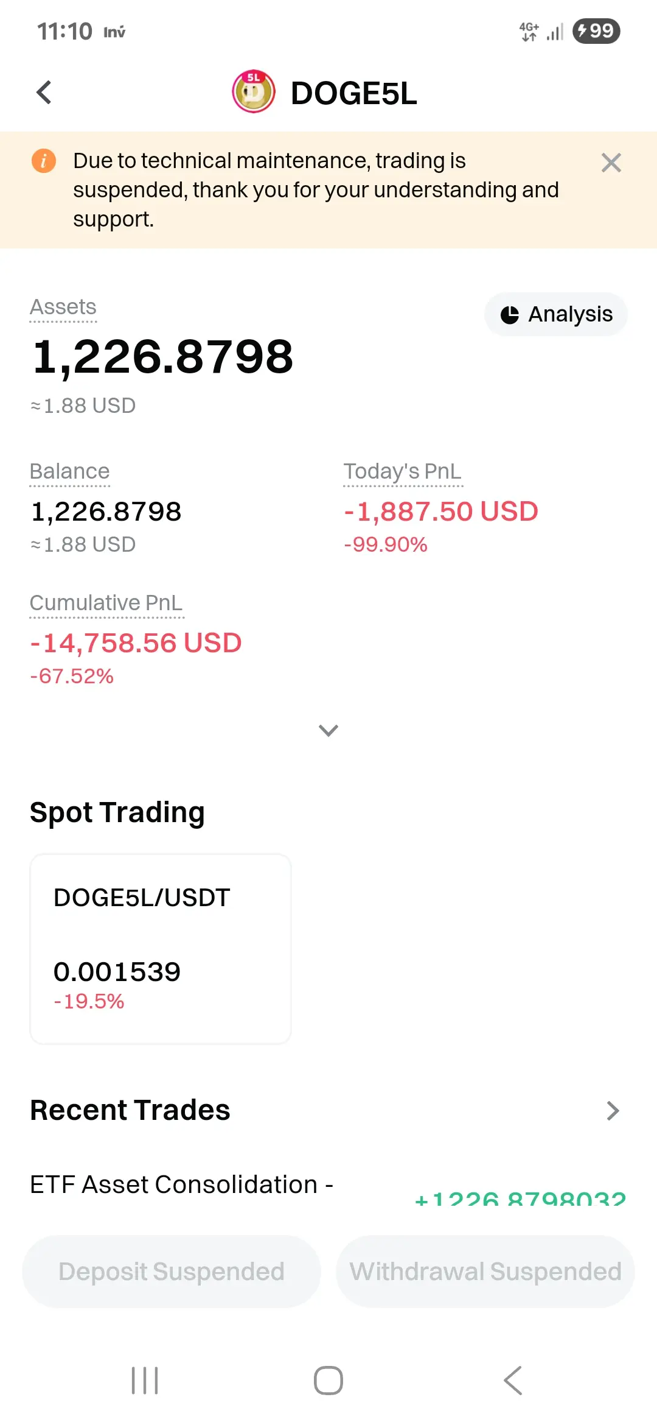Open the Recent Trades list arrow
The width and height of the screenshot is (657, 1425).
coord(613,1111)
